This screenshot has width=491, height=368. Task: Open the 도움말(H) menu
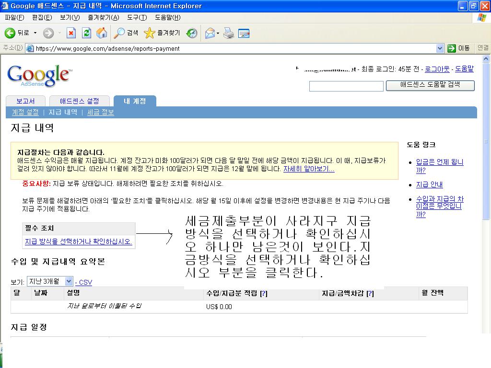click(x=167, y=18)
